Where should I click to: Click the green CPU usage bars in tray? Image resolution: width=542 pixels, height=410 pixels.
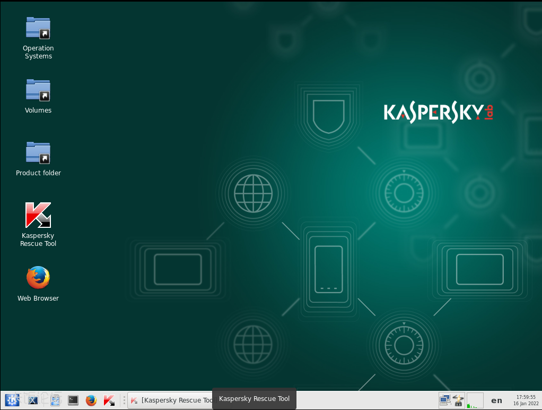(469, 406)
